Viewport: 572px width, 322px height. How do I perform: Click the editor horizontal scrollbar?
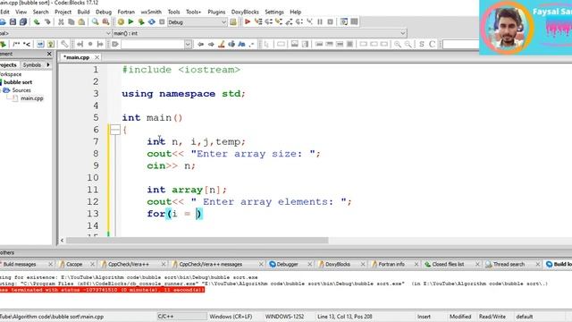(x=197, y=241)
